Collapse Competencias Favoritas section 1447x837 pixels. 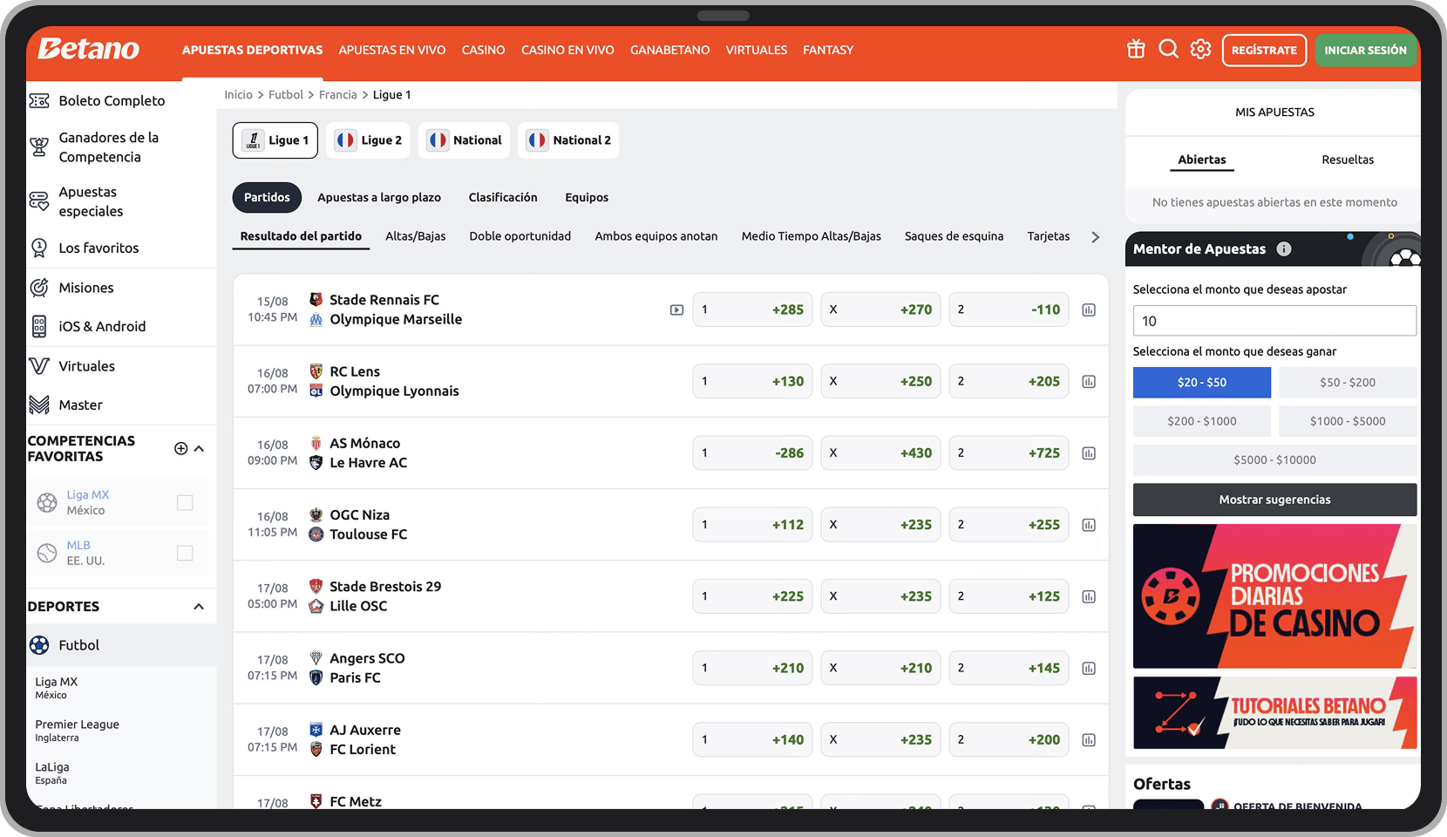coord(199,449)
